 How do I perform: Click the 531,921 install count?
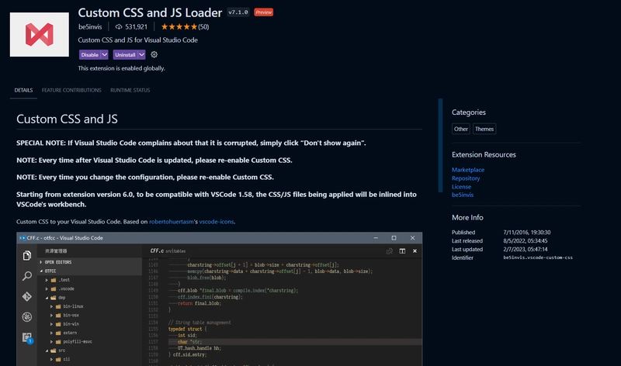pyautogui.click(x=136, y=27)
